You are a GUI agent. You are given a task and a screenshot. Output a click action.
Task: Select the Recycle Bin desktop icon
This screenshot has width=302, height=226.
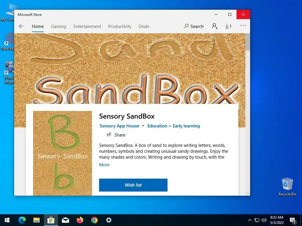[287, 187]
